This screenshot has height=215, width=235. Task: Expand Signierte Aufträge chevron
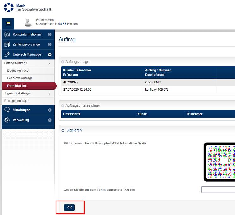50,93
